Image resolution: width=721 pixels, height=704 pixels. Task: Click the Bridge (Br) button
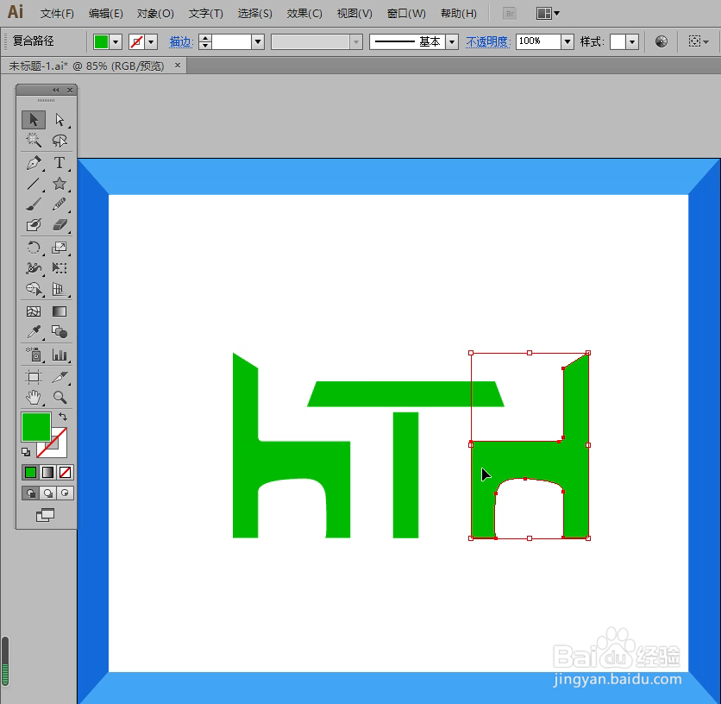pos(510,13)
